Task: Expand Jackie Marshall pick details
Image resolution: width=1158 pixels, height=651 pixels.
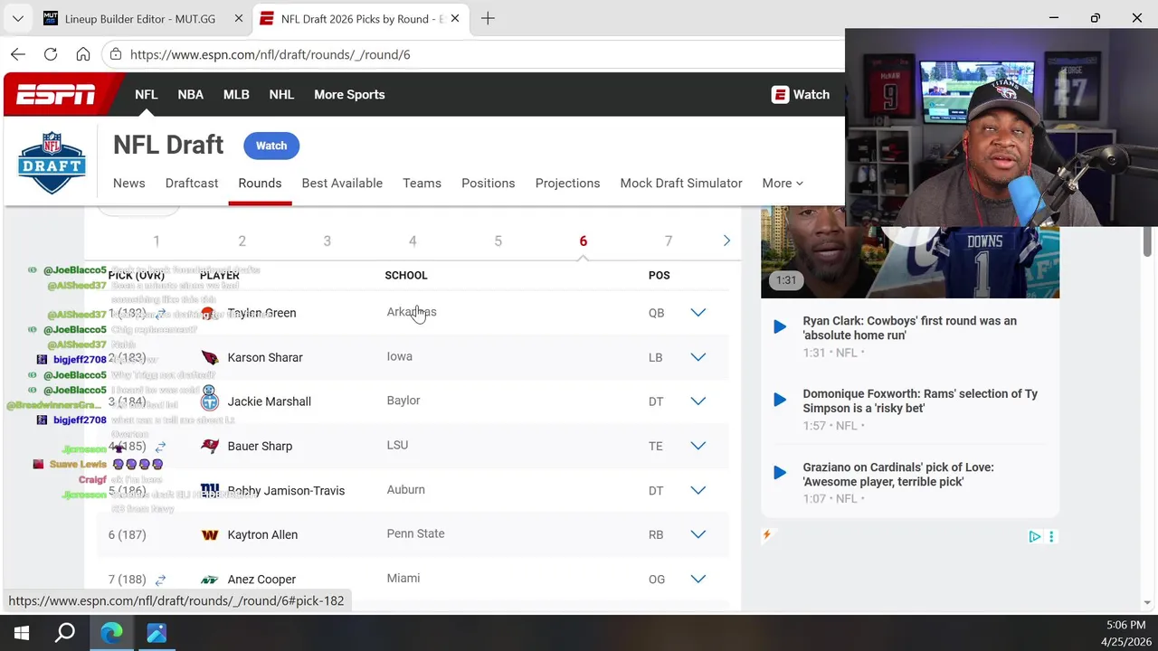Action: [698, 401]
